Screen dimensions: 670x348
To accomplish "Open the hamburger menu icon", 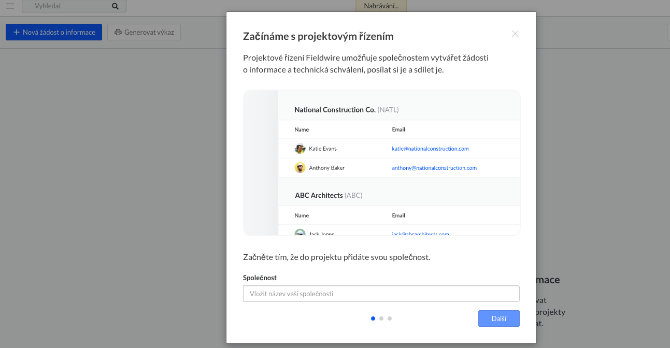I will (x=10, y=6).
